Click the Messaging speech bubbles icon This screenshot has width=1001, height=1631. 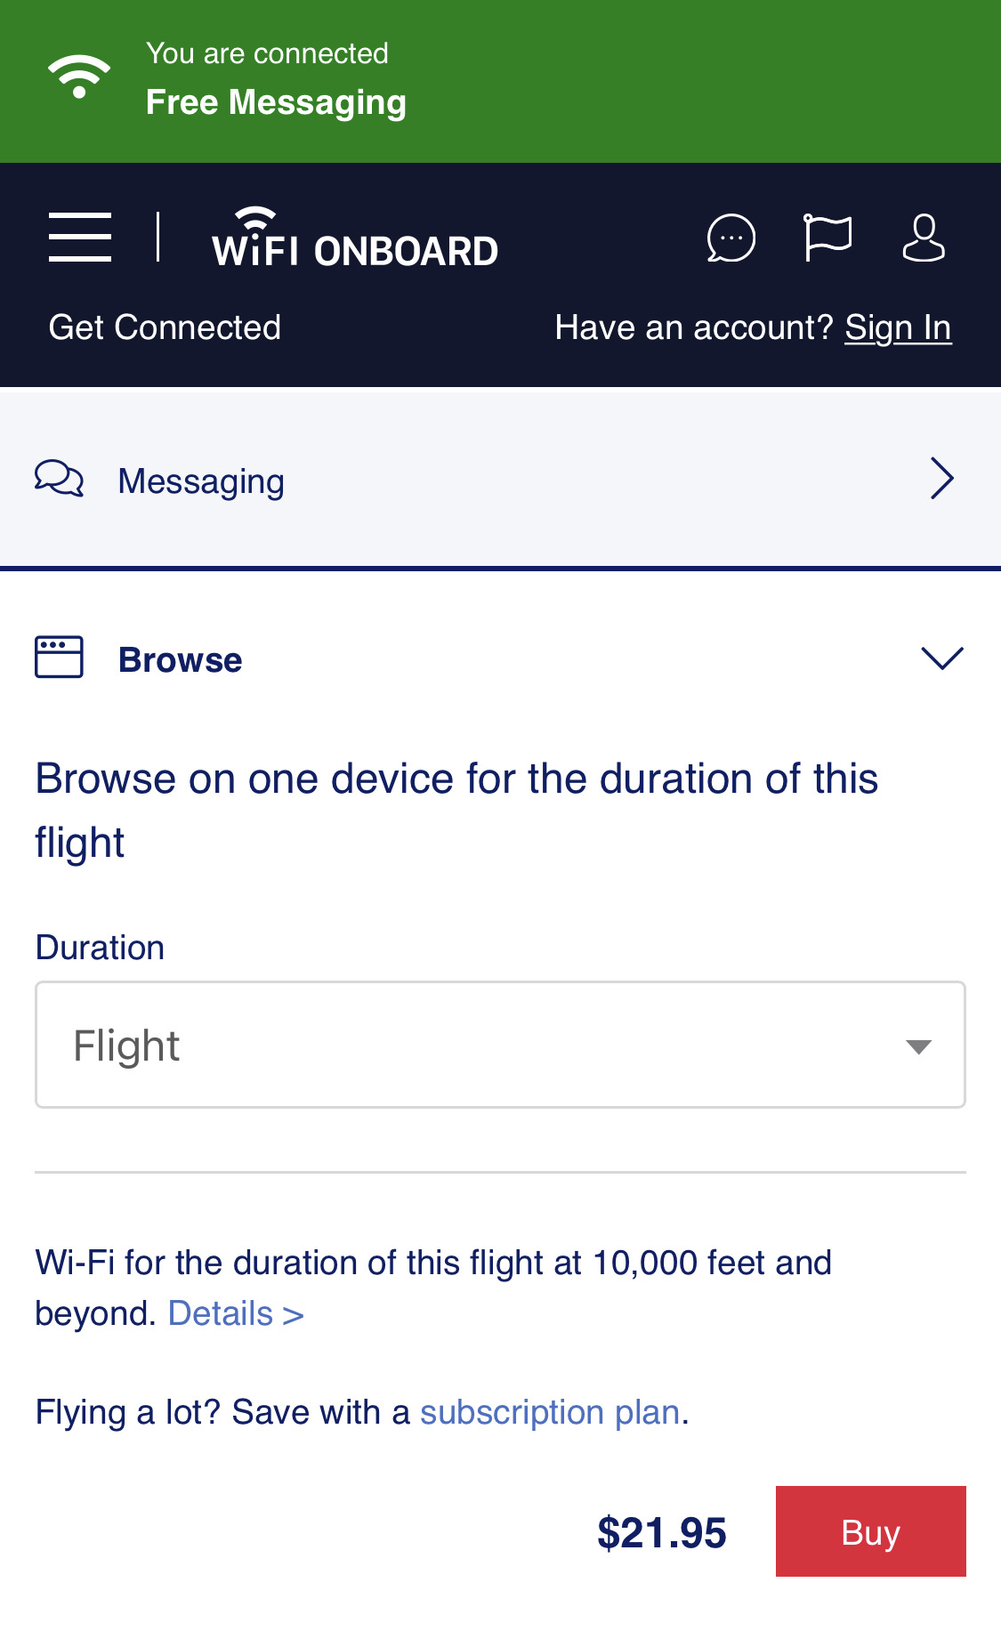tap(59, 479)
